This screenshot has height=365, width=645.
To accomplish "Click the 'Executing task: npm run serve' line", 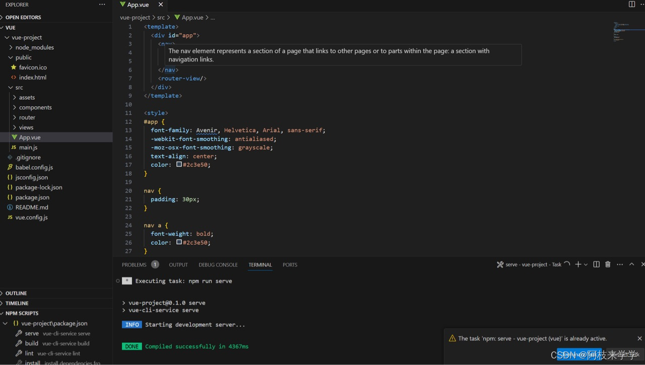I will tap(183, 281).
